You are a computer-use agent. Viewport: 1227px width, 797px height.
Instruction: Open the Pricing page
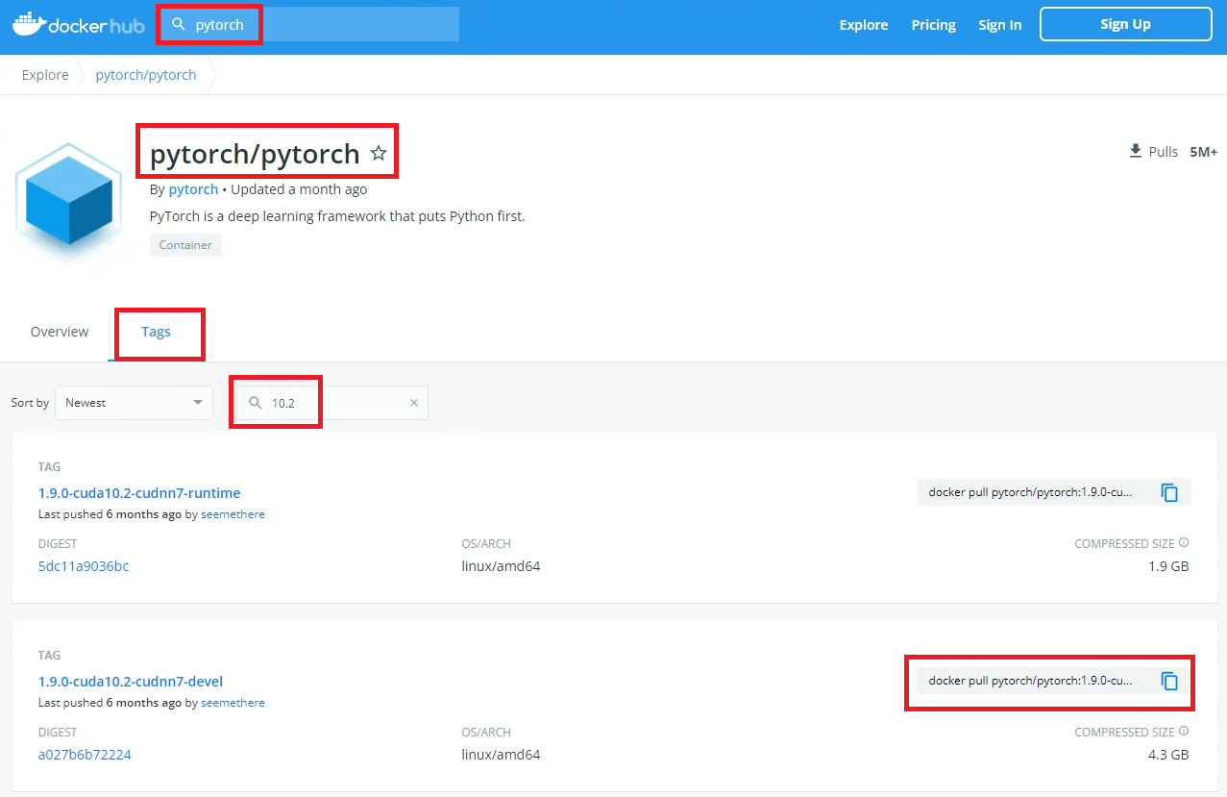934,25
